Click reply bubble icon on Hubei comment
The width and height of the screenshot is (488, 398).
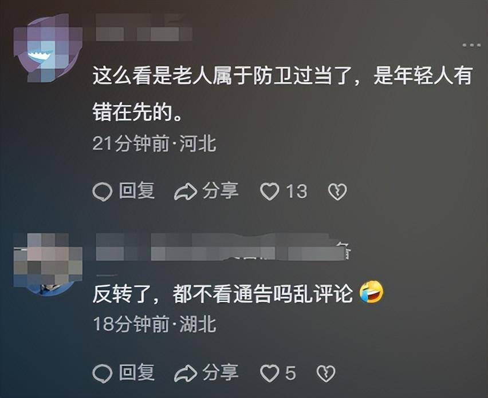pyautogui.click(x=103, y=373)
